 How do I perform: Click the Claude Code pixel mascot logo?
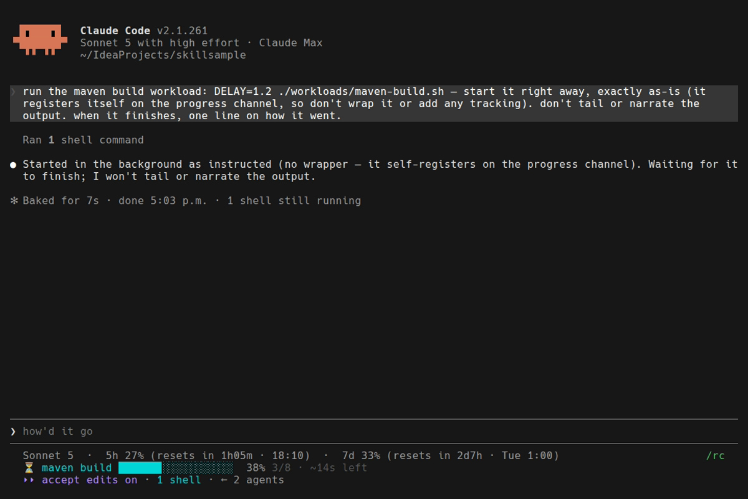coord(40,40)
